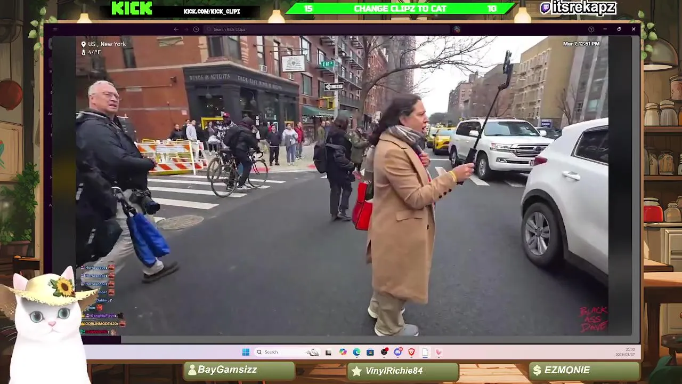Focus the Search Kick Clipz field
Viewport: 682px width, 384px height.
pyautogui.click(x=326, y=29)
